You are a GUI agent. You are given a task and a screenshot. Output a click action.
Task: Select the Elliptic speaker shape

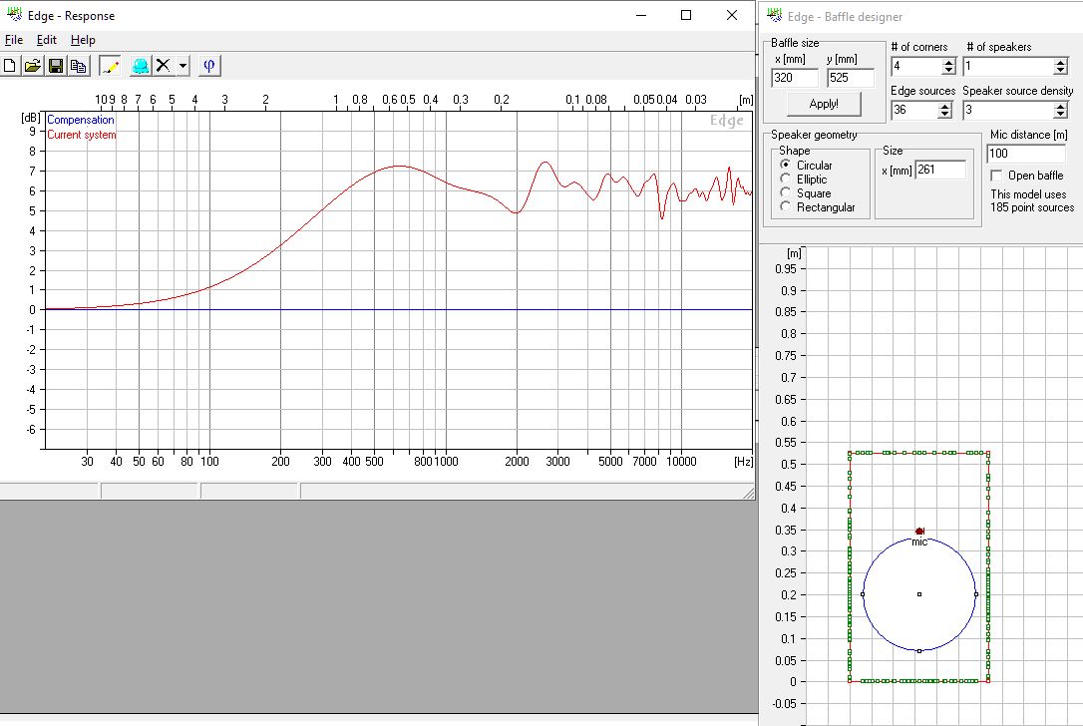pyautogui.click(x=785, y=179)
